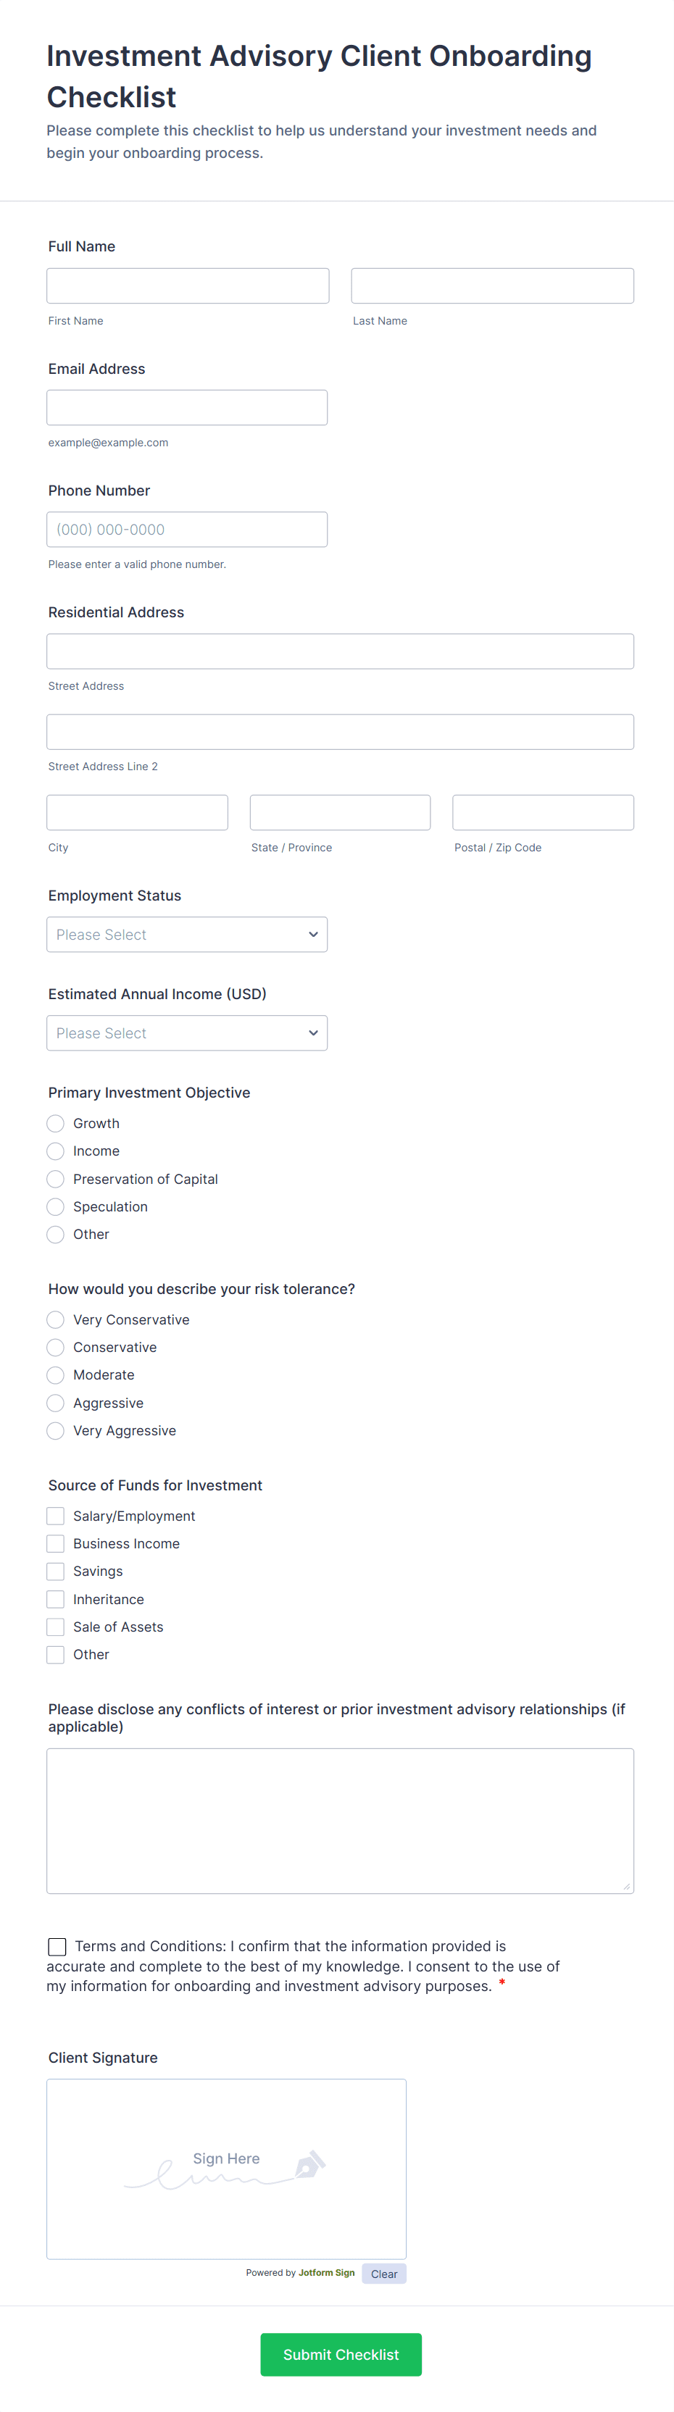This screenshot has height=2412, width=674.
Task: Select the Growth investment objective
Action: pos(57,1124)
